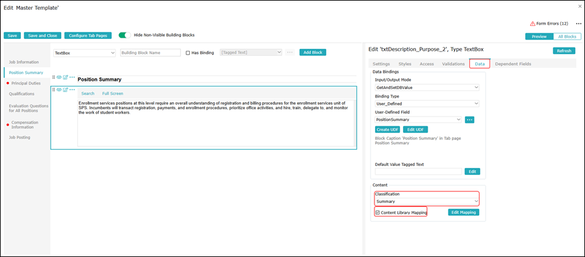Open Qualifications tab page
This screenshot has width=585, height=257.
21,94
